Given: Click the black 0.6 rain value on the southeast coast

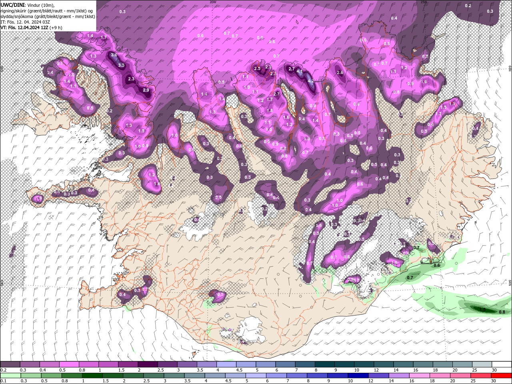Looking at the screenshot, I should coord(437,265).
